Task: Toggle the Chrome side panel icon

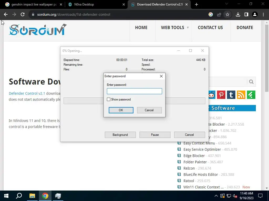Action: (x=246, y=15)
